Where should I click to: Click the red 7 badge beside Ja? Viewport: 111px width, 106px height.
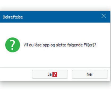coord(55,74)
